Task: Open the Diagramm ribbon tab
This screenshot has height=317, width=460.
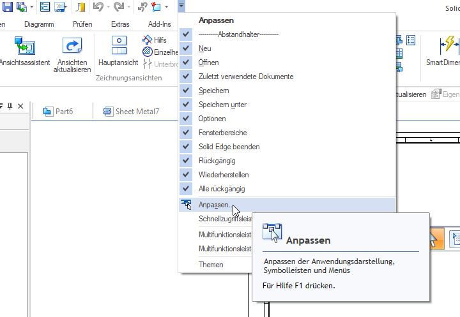Action: [x=39, y=24]
